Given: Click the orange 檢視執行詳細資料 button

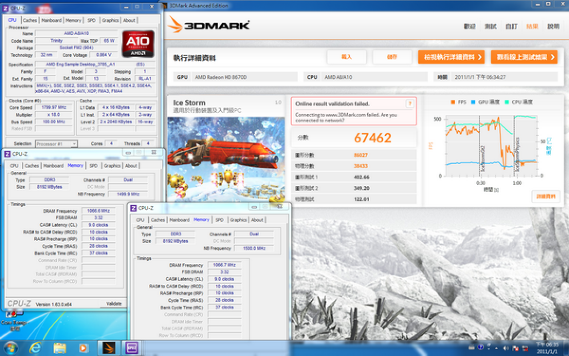Looking at the screenshot, I should 451,57.
